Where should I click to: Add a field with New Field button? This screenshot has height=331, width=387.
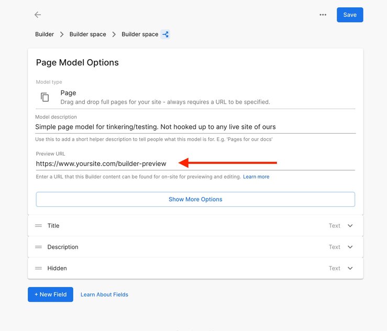pos(50,294)
